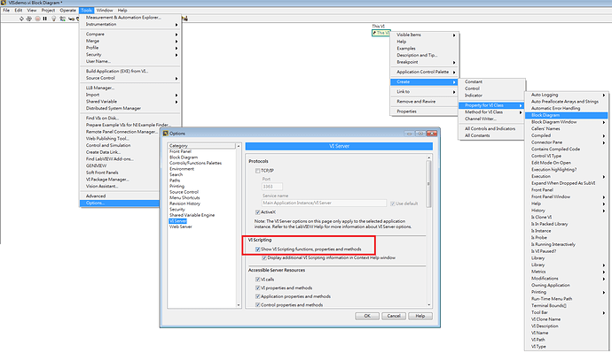Choose LLB Manager... in Tools
612x353 pixels.
pyautogui.click(x=130, y=88)
